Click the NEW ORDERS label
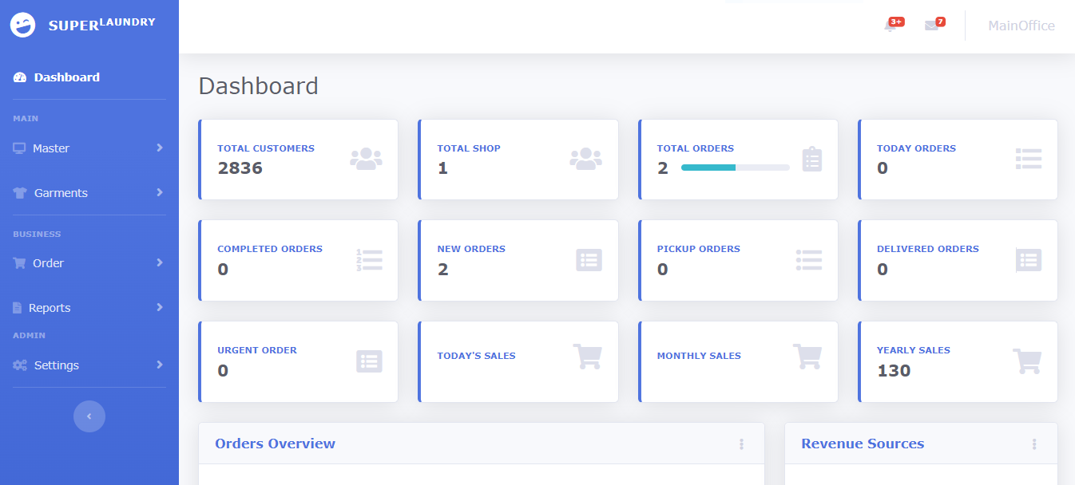Screen dimensions: 1075x485 pos(471,249)
